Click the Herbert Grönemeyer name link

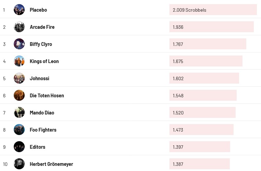coord(51,164)
